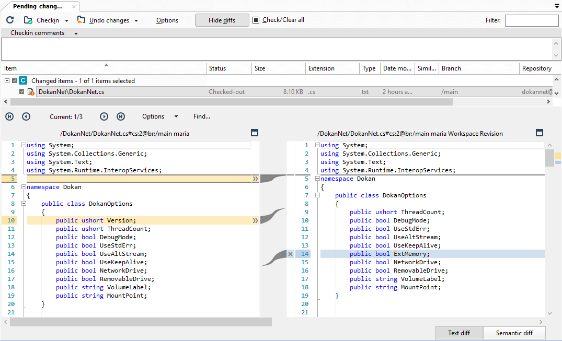Viewport: 562px width, 341px height.
Task: Click the Find... menu item
Action: pos(202,116)
